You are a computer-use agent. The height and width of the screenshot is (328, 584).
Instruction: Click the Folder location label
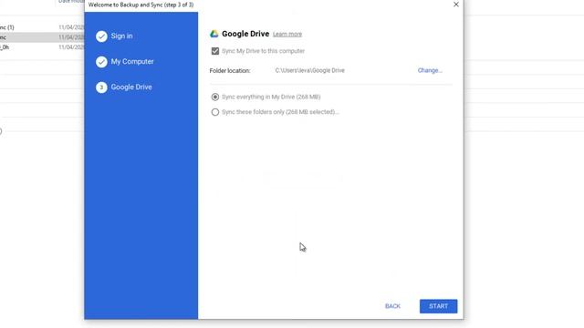[x=230, y=71]
